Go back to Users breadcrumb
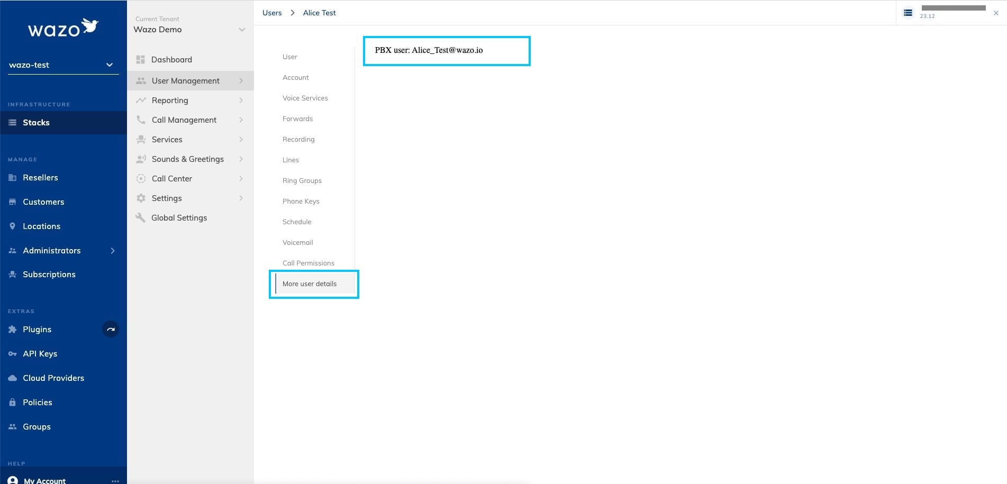Image resolution: width=1007 pixels, height=484 pixels. pyautogui.click(x=272, y=13)
